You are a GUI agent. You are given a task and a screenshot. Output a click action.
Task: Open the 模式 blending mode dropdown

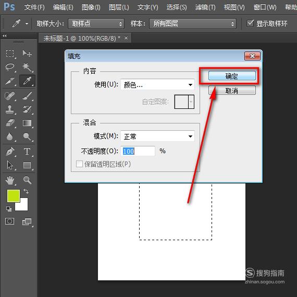pos(157,136)
